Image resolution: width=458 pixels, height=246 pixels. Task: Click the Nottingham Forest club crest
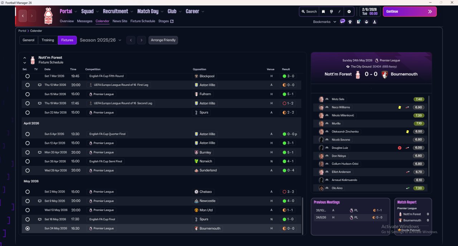point(48,16)
